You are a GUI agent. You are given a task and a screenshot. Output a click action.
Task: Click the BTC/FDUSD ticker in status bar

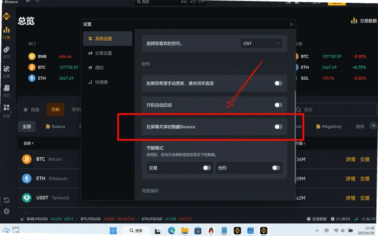point(107,219)
